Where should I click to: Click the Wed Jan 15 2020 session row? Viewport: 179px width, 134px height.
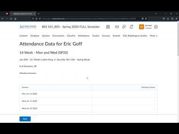89,101
